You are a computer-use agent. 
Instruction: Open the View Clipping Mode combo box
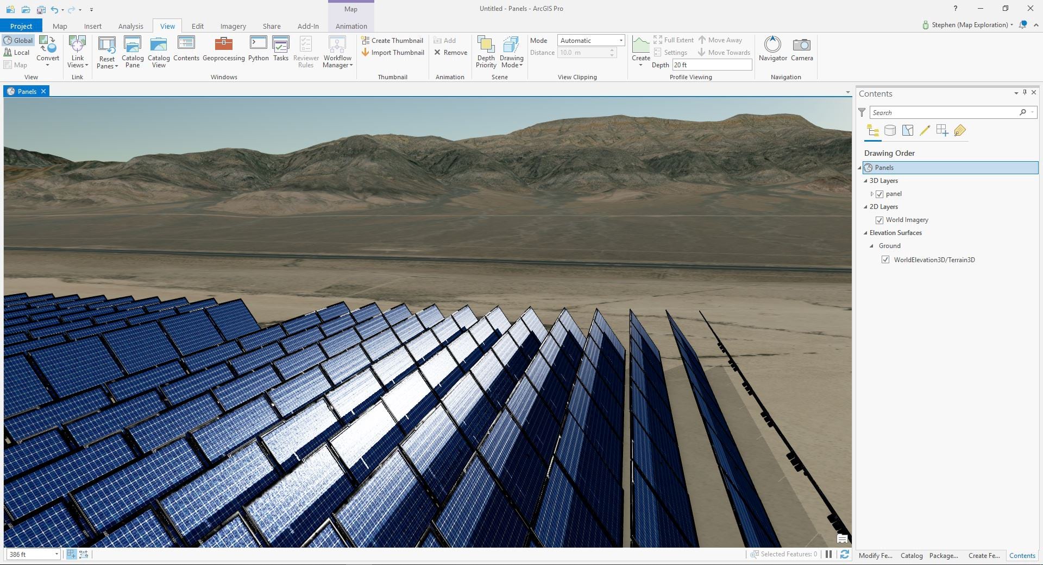(x=591, y=41)
